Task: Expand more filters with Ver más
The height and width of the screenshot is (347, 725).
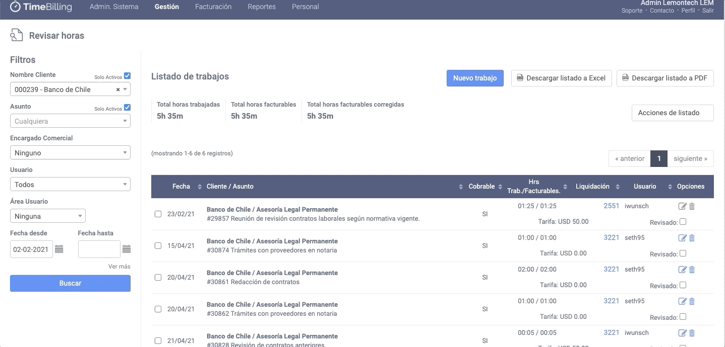Action: [119, 266]
